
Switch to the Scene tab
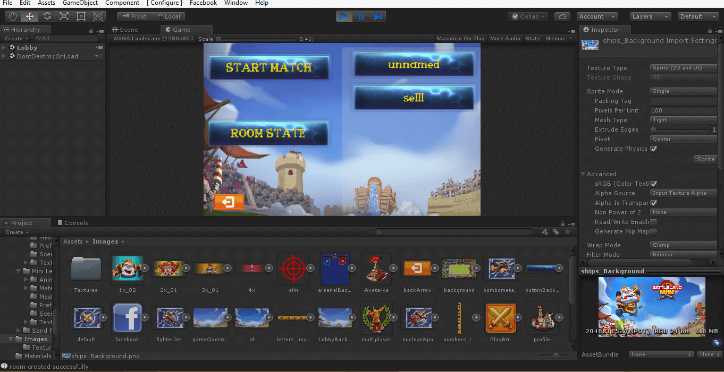(x=125, y=30)
